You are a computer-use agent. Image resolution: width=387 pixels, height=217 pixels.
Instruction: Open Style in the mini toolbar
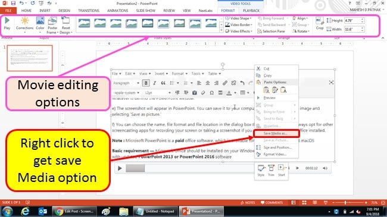261,171
